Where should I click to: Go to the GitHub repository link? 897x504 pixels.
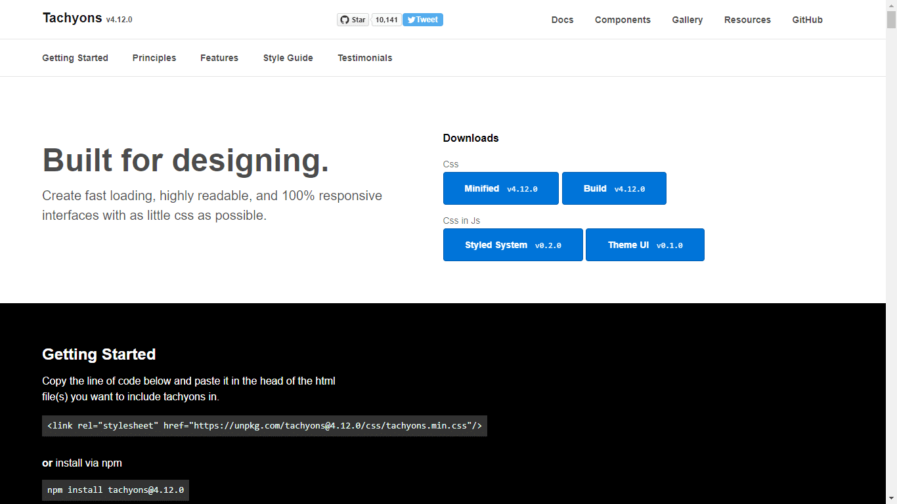tap(807, 20)
